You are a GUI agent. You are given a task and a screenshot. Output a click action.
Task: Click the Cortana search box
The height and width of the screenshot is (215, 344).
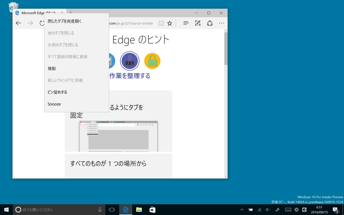click(x=54, y=210)
